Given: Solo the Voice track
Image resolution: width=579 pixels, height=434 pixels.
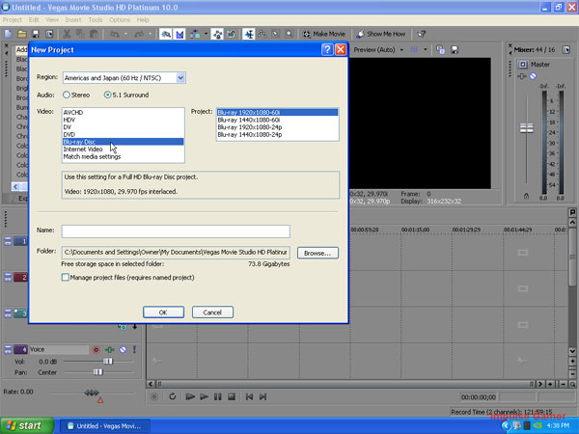Looking at the screenshot, I should click(x=134, y=349).
